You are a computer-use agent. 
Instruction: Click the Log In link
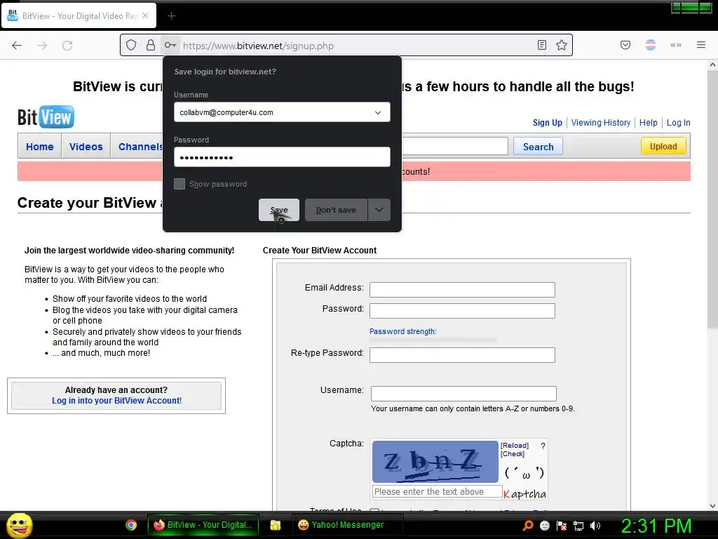(678, 122)
